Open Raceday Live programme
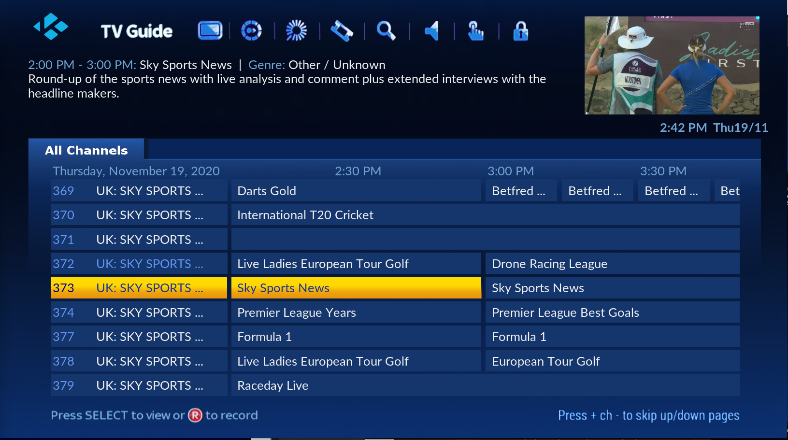The height and width of the screenshot is (440, 788). coord(486,385)
